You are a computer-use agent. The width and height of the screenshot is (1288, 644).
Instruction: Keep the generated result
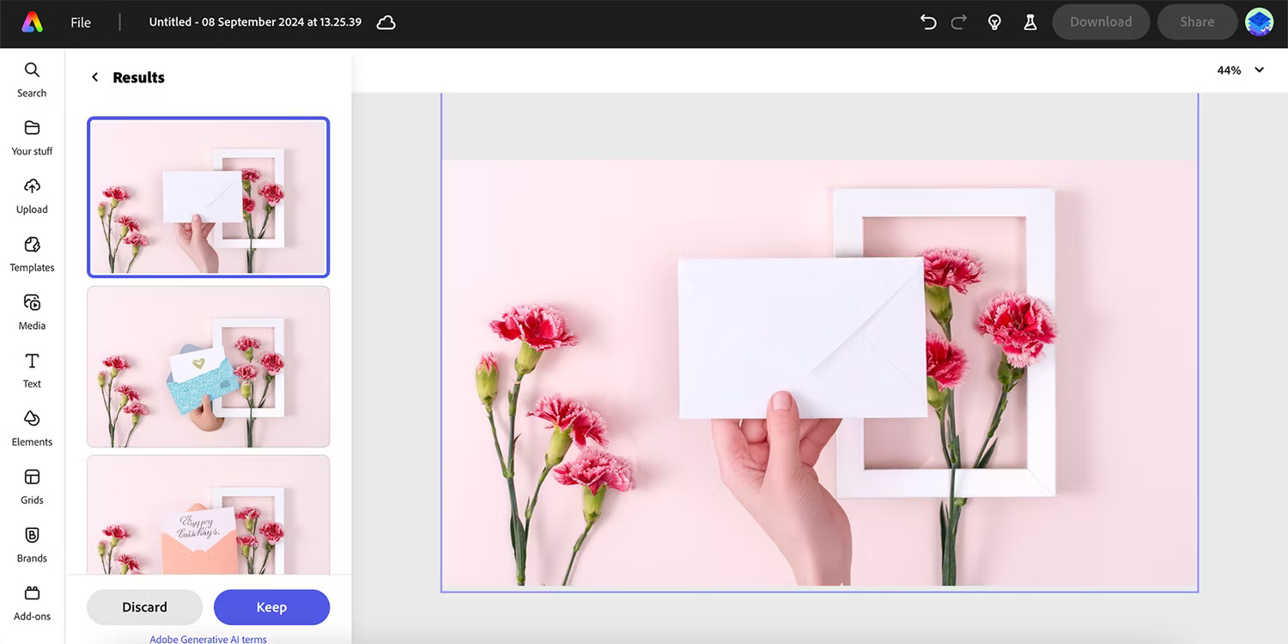click(x=271, y=607)
